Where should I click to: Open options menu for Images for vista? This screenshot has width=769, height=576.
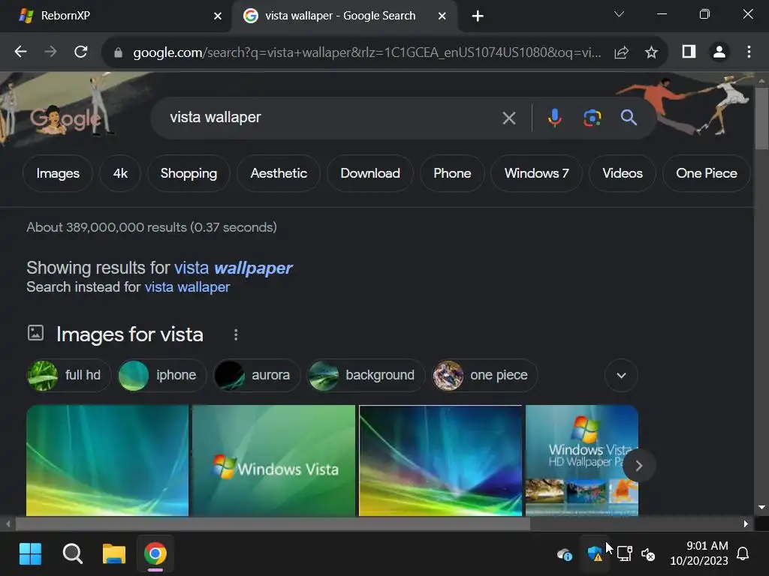[x=236, y=334]
